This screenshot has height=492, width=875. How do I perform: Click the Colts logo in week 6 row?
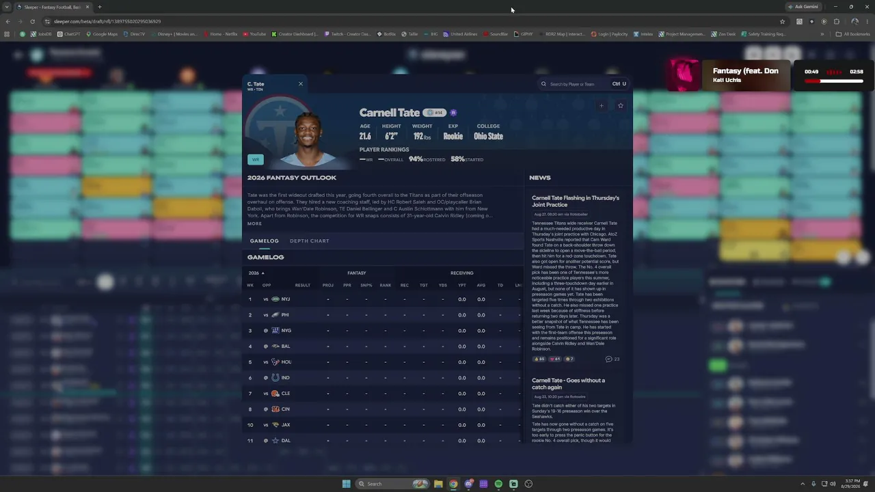point(275,378)
